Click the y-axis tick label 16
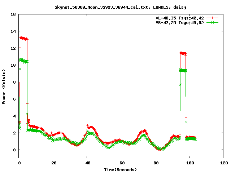The width and height of the screenshot is (231, 173). click(x=13, y=14)
